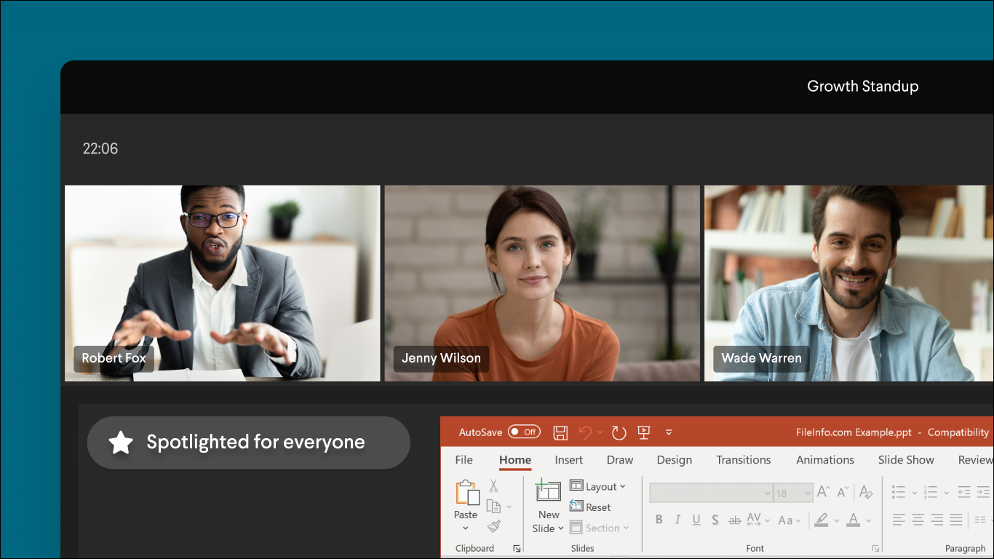This screenshot has height=559, width=994.
Task: Click the Cut scissors icon
Action: point(493,486)
